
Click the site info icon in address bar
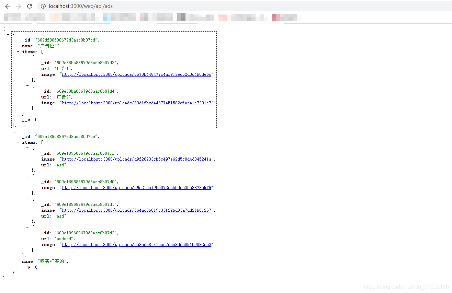click(x=43, y=6)
